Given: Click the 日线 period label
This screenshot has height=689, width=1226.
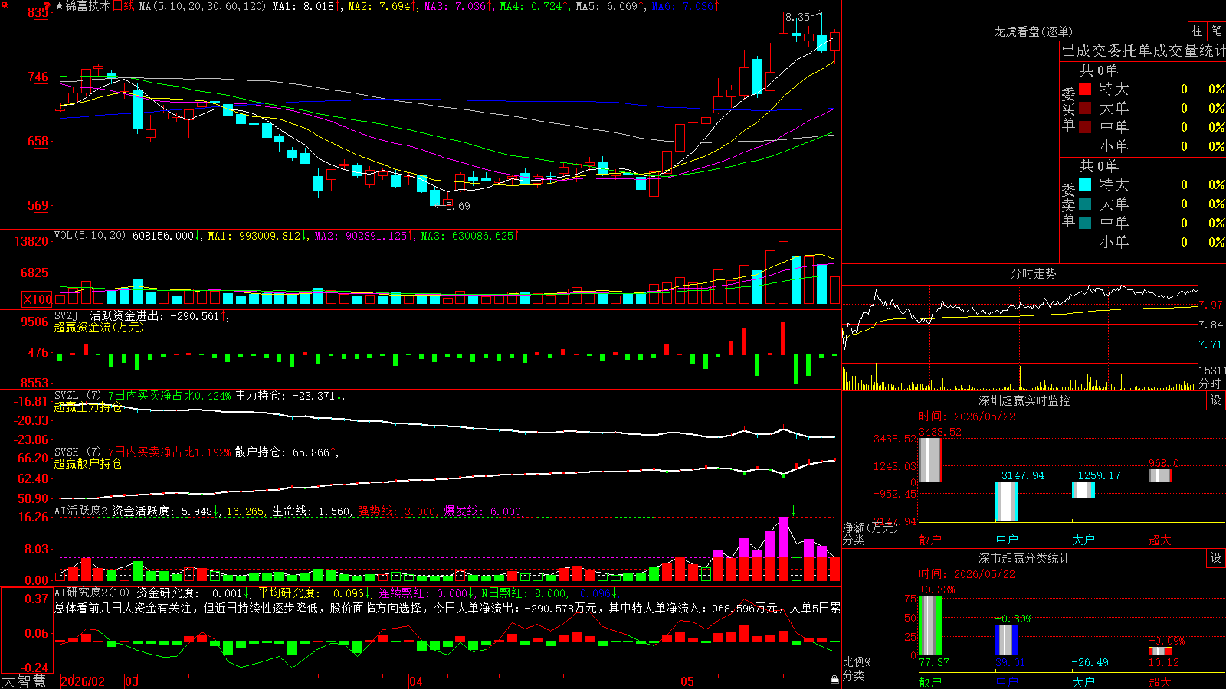Looking at the screenshot, I should pyautogui.click(x=123, y=6).
